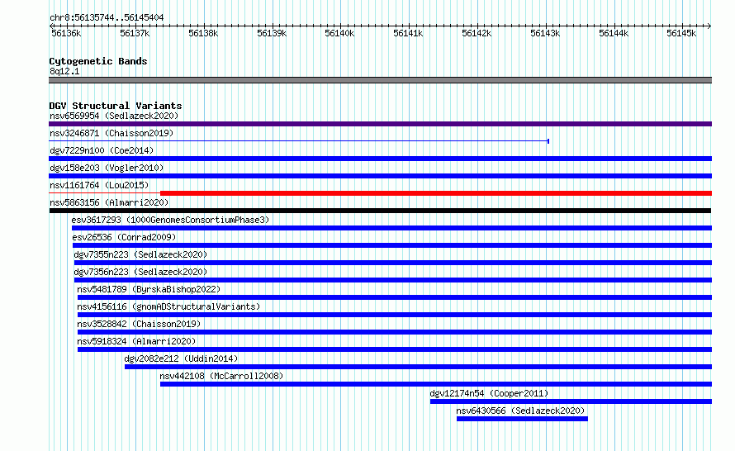
Task: Click the chr8:56135744..56145404 coordinate text
Action: click(107, 17)
